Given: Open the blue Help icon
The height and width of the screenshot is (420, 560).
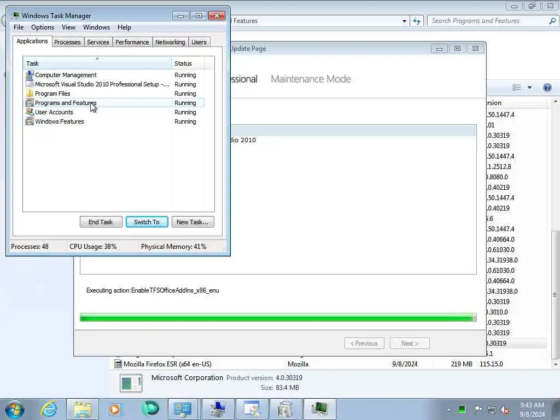Looking at the screenshot, I should [x=547, y=87].
